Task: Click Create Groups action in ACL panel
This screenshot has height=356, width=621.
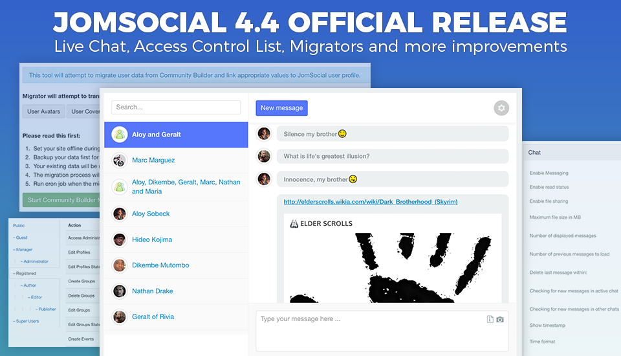Action: [82, 281]
